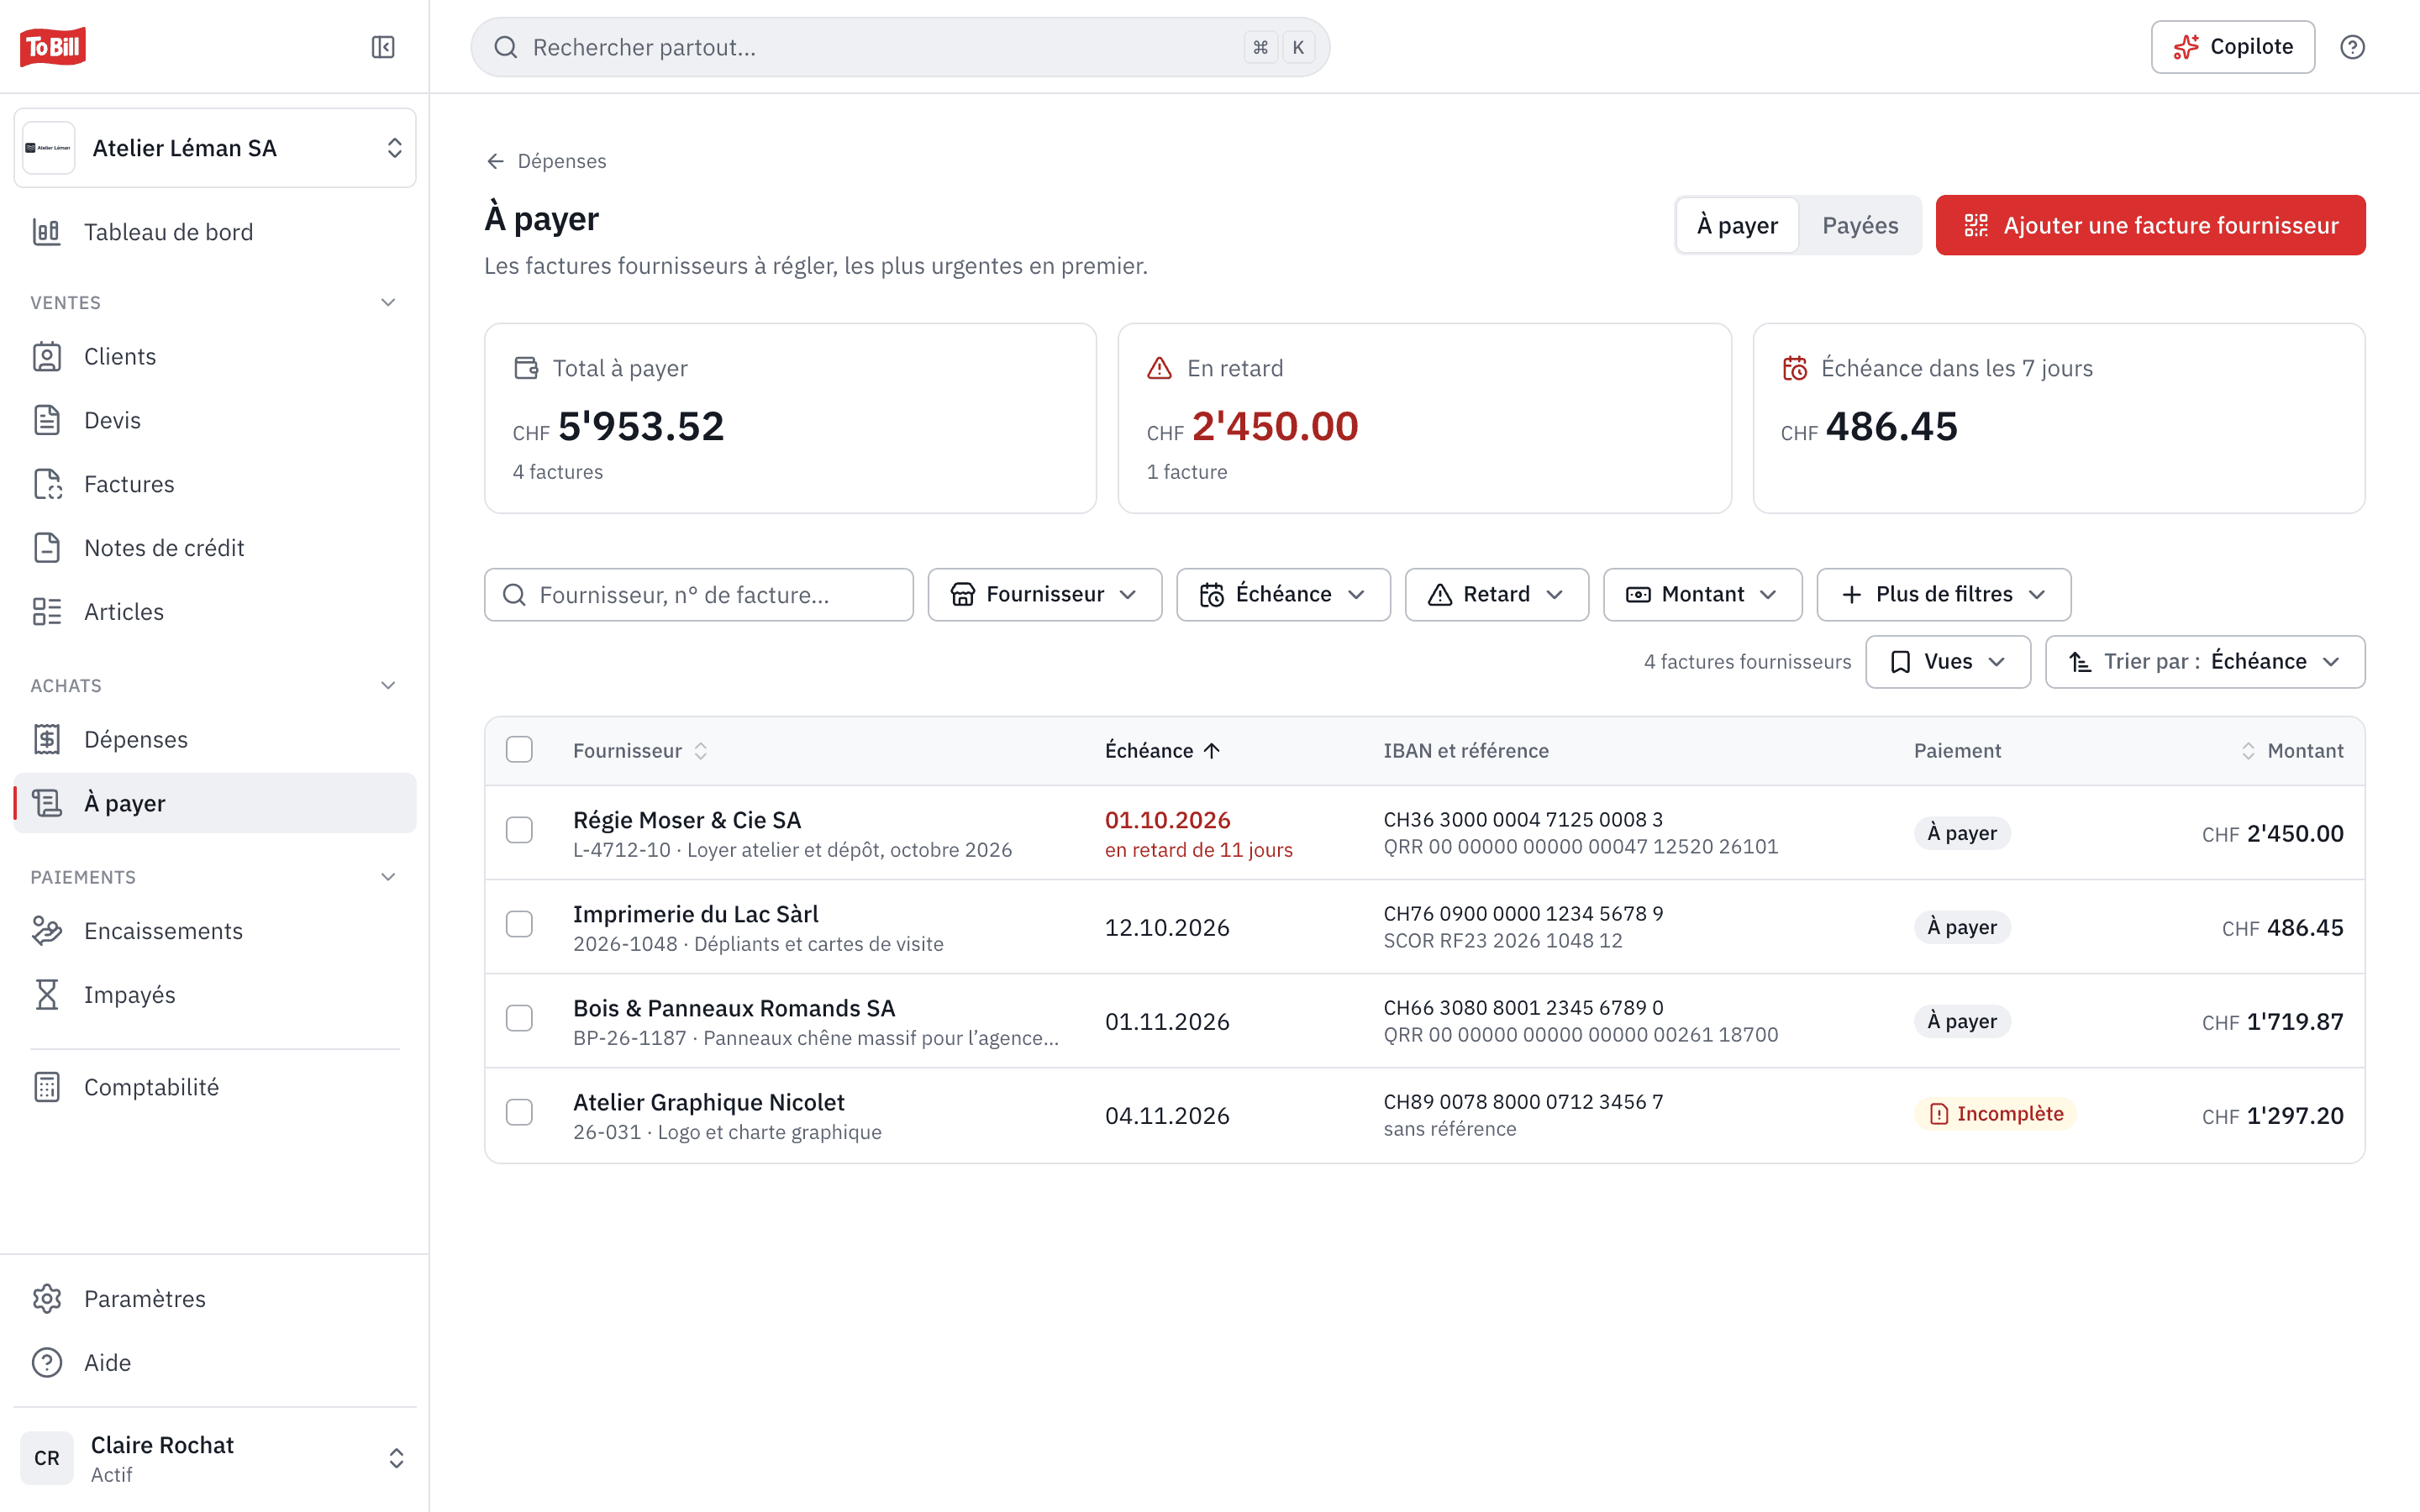The image size is (2420, 1512).
Task: Select the À payer tab at top right
Action: pos(1737,225)
